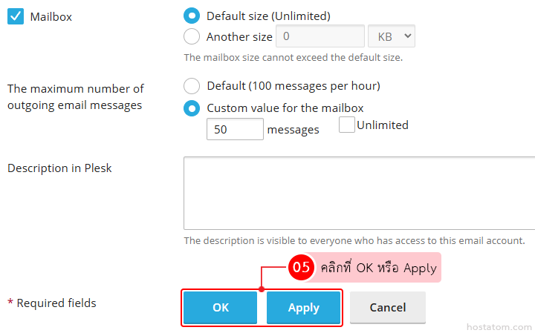Select Default (100 messages per hour) radio
This screenshot has height=333, width=535.
(x=192, y=86)
